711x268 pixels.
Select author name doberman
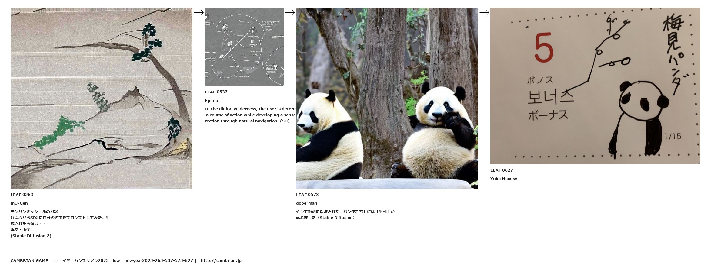pyautogui.click(x=307, y=203)
